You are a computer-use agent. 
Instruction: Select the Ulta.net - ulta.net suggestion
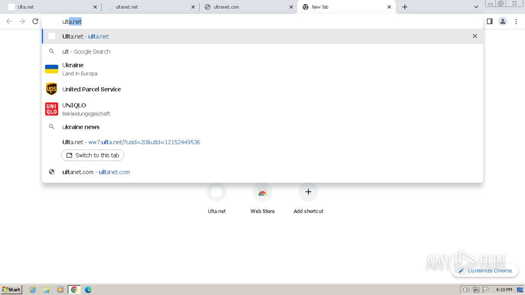coord(262,36)
